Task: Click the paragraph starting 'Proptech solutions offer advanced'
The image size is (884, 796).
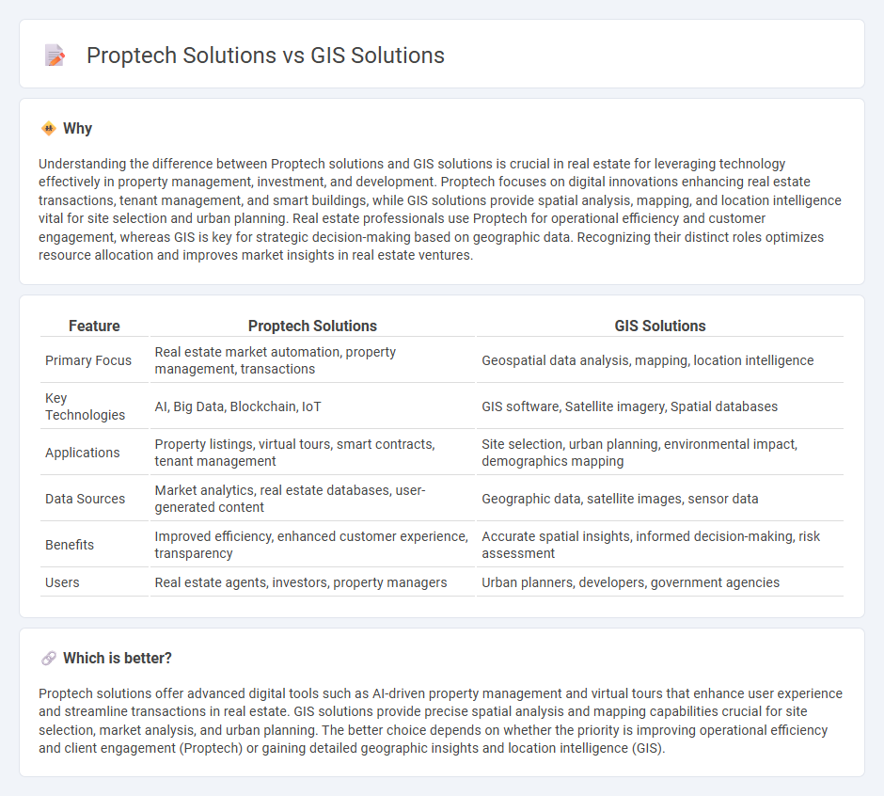Action: coord(440,721)
